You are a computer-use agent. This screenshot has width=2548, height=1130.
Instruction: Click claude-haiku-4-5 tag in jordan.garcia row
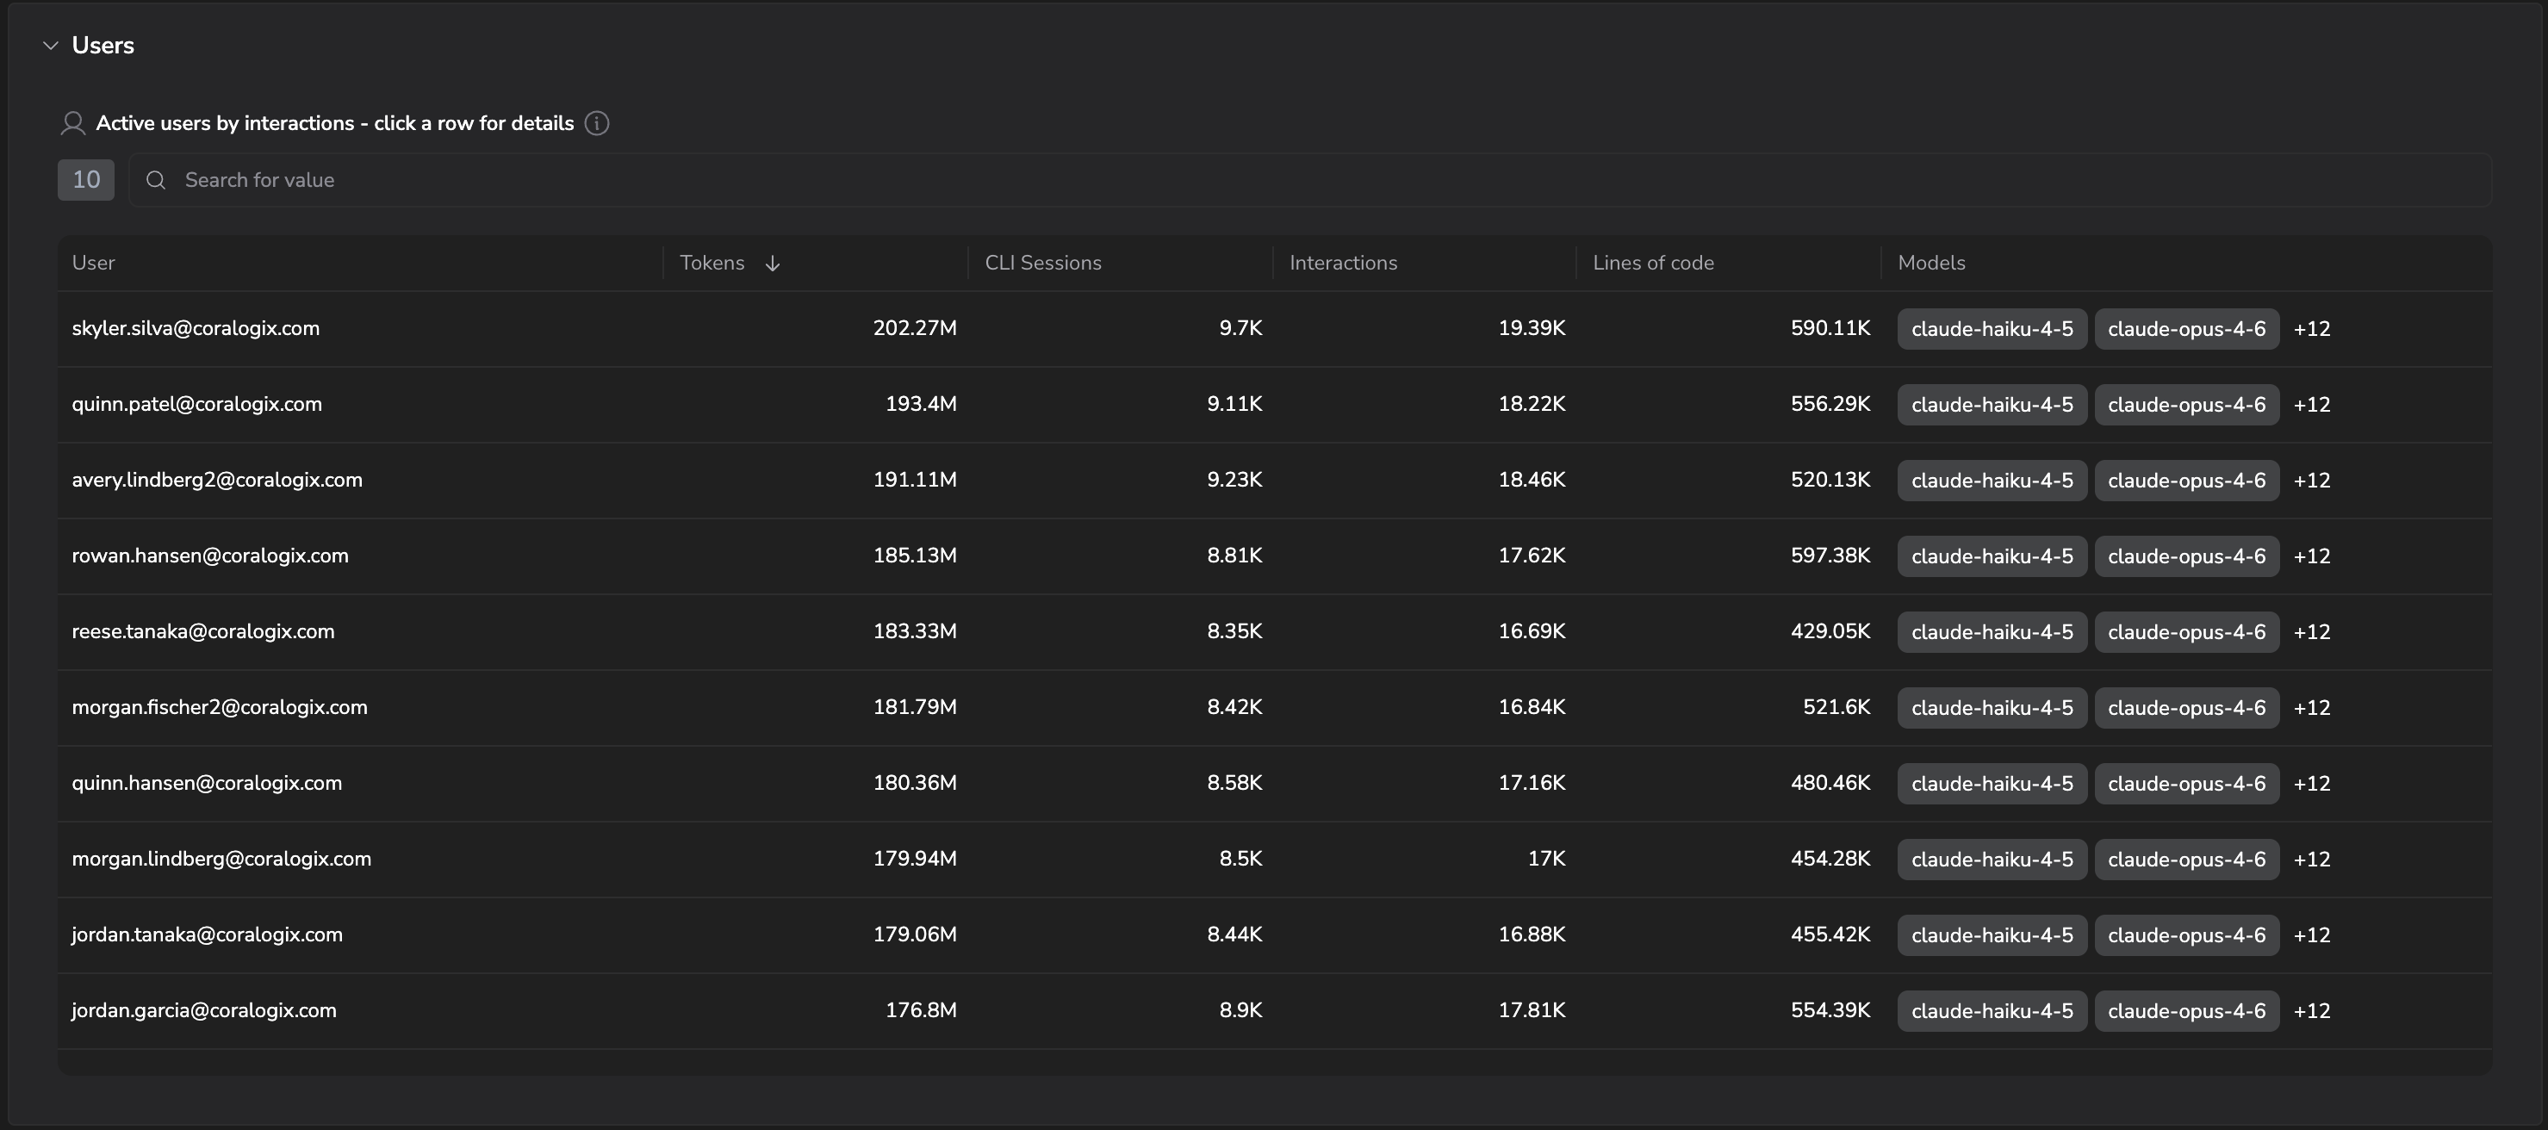pos(1992,1011)
